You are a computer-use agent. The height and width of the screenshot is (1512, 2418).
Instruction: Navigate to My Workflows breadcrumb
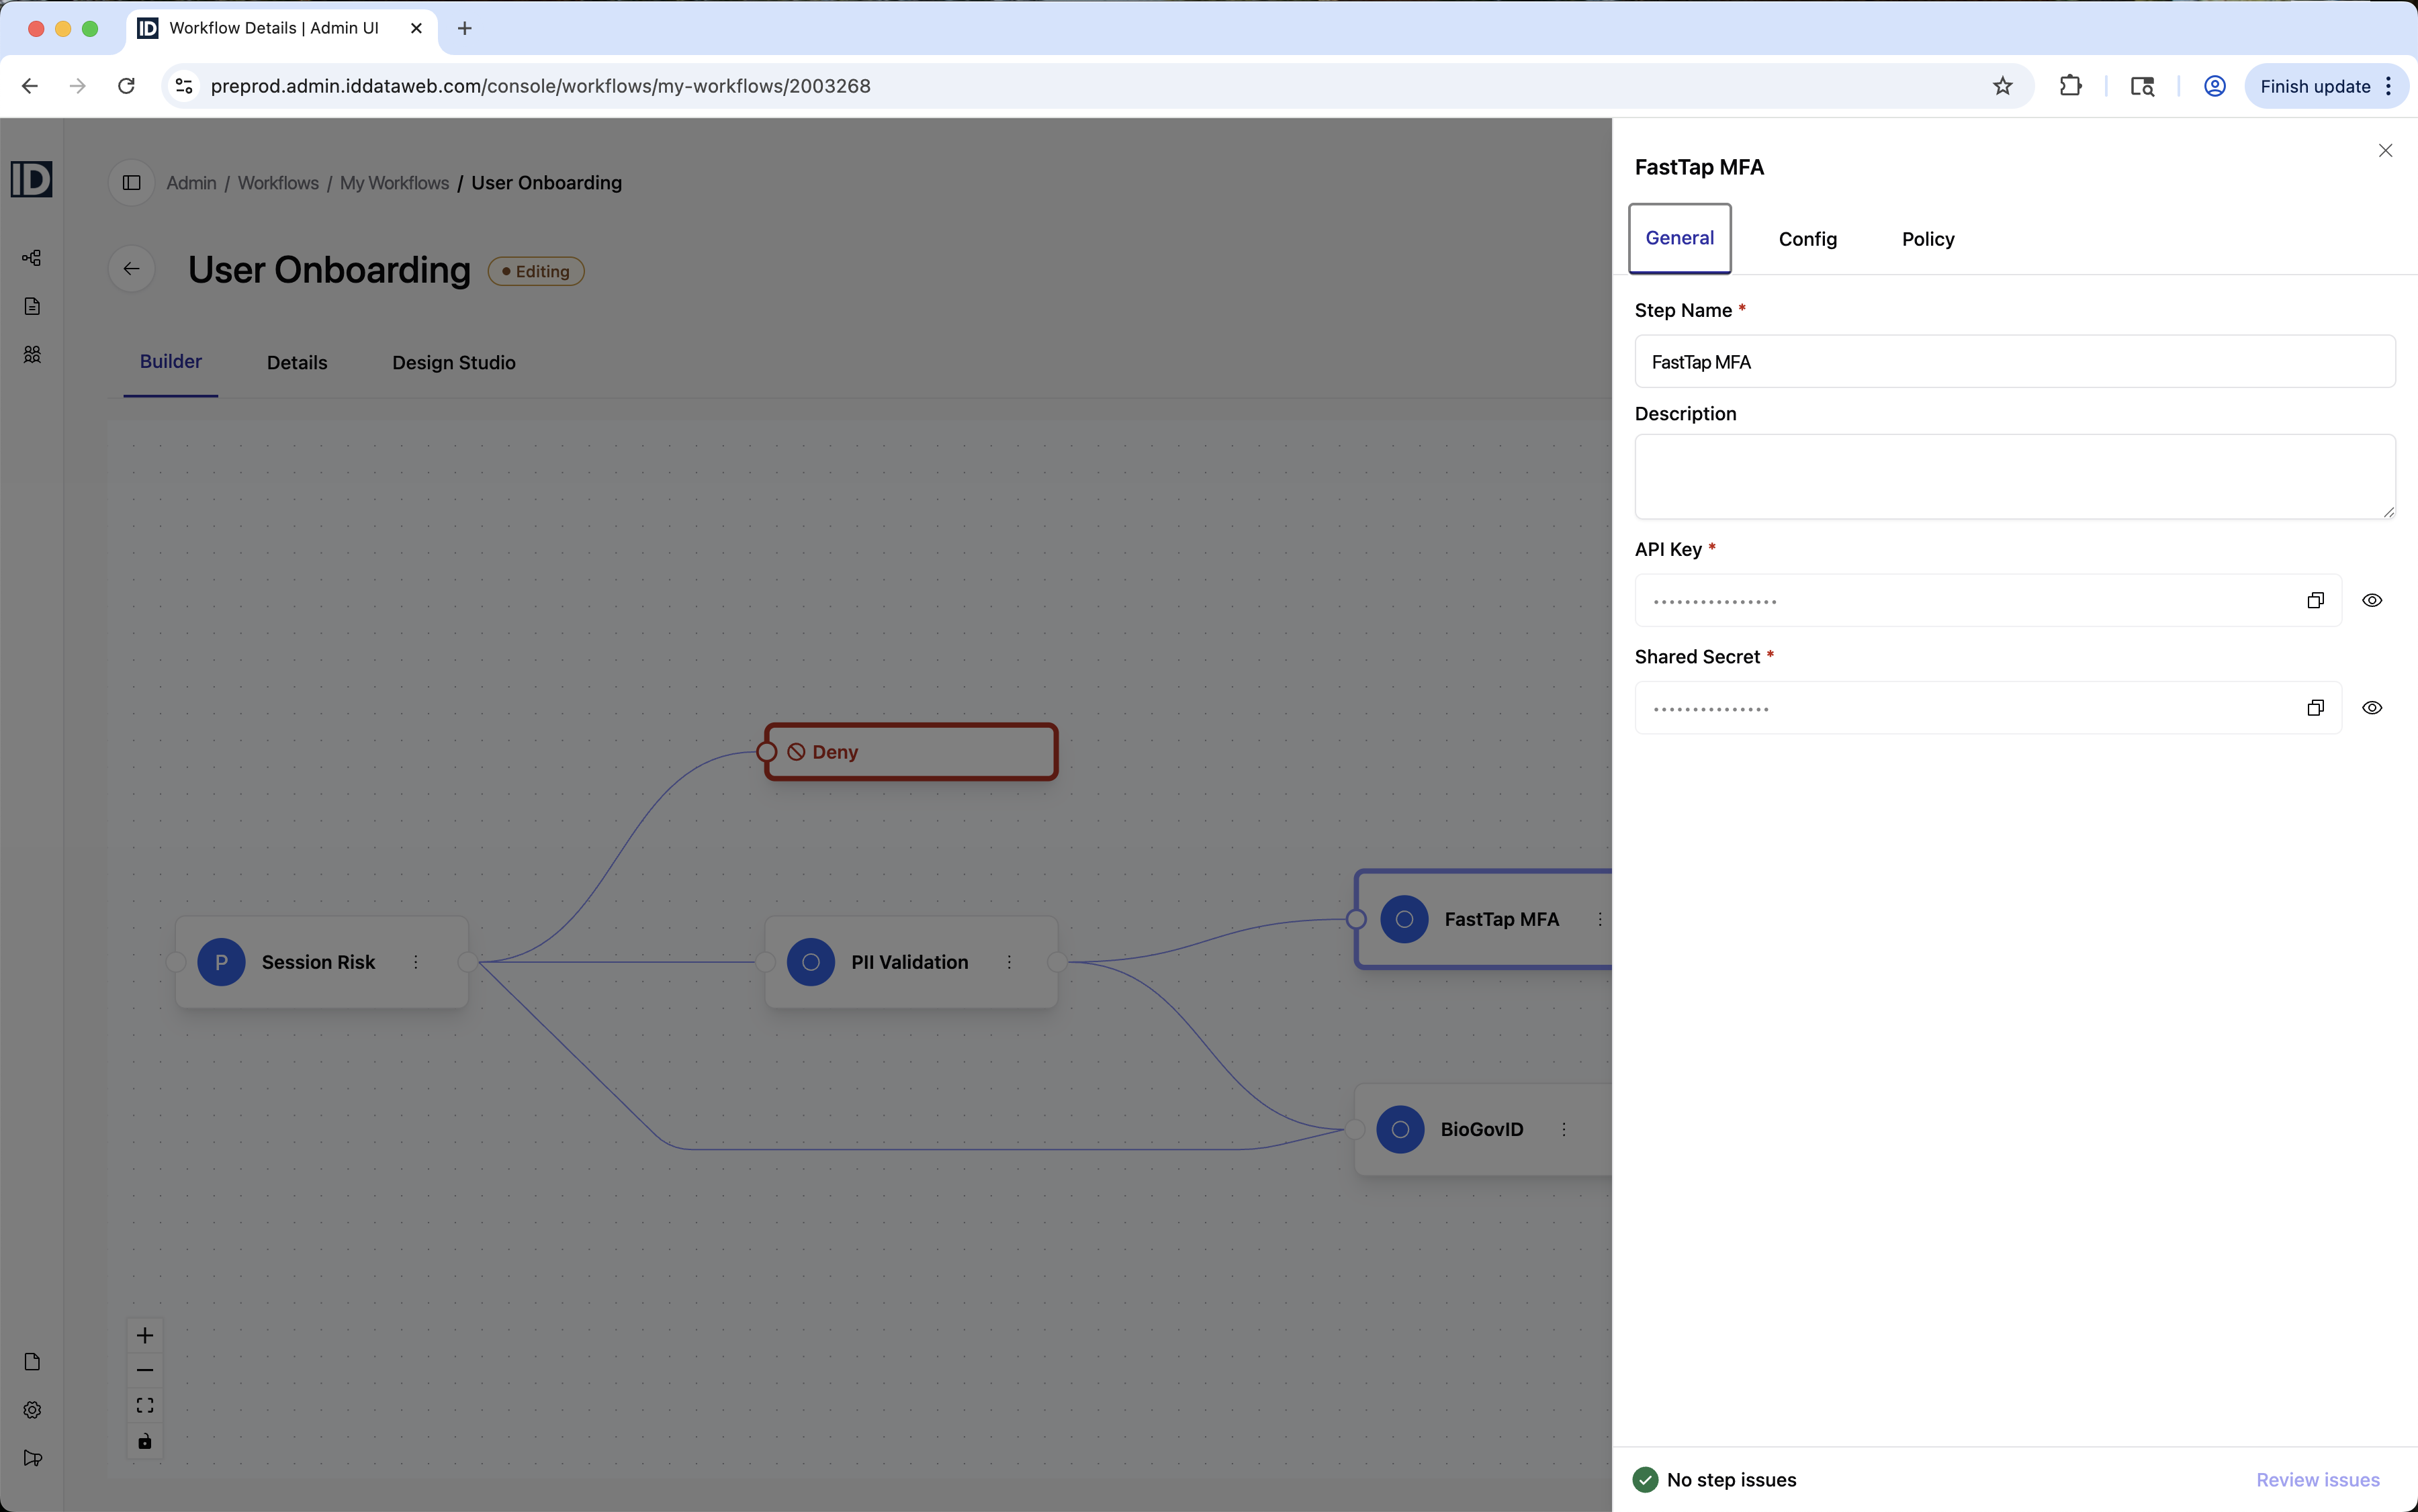click(394, 183)
